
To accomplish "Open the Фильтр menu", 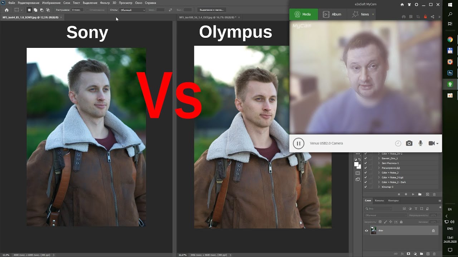I will coord(105,3).
